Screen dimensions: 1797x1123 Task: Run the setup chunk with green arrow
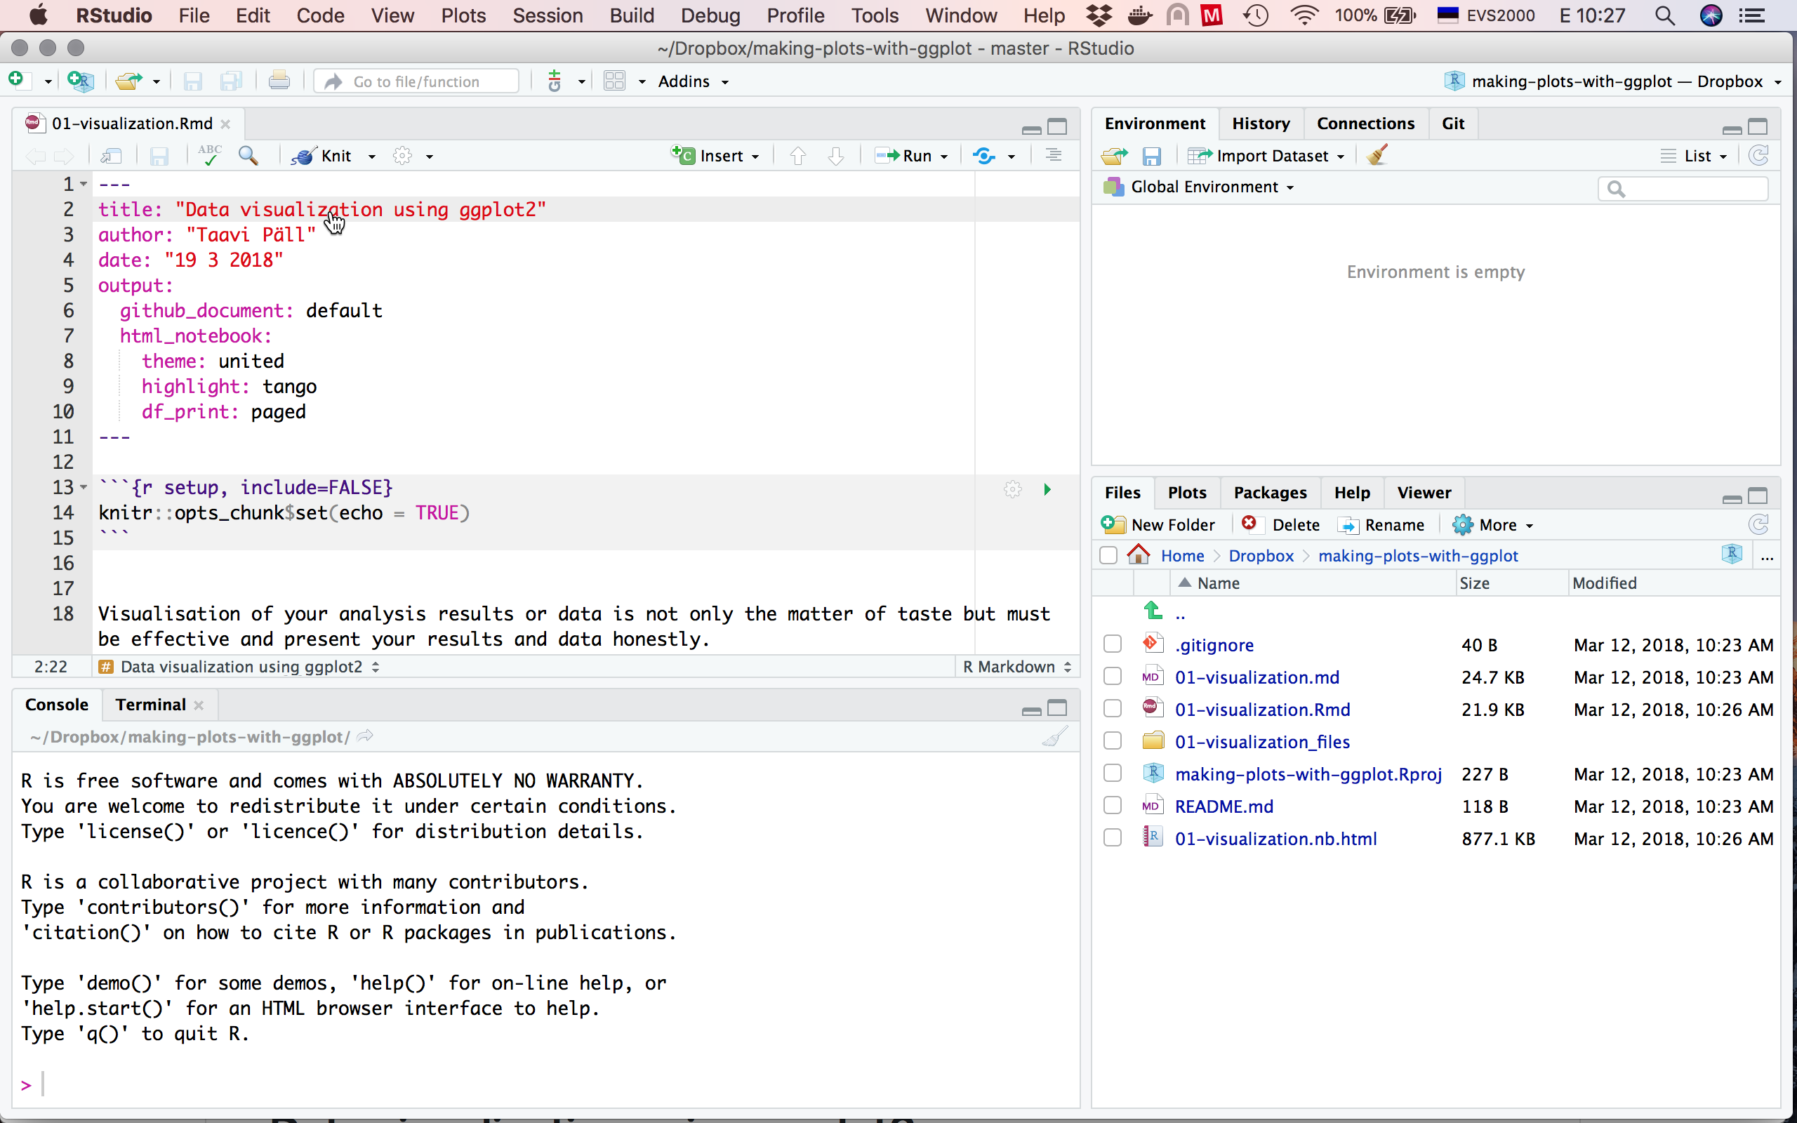coord(1047,489)
